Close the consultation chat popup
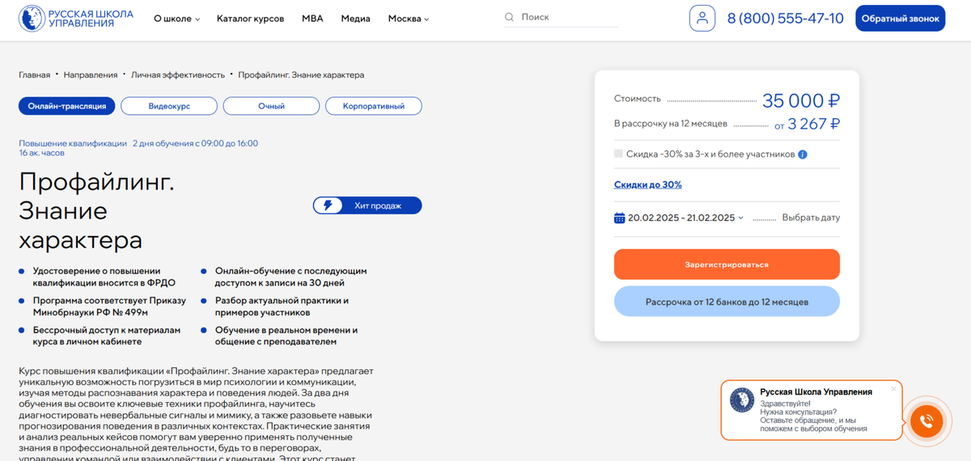Screen dimensions: 971x461 [893, 389]
